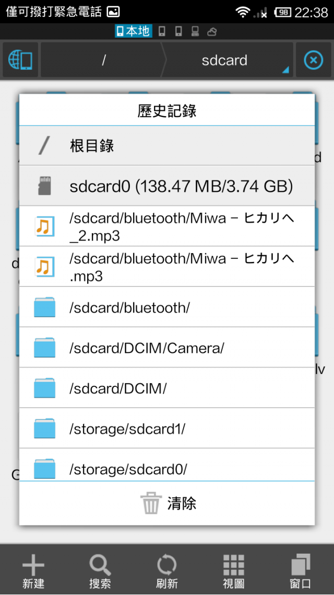Image resolution: width=334 pixels, height=595 pixels.
Task: Open the 根目錄 root directory entry
Action: (167, 146)
